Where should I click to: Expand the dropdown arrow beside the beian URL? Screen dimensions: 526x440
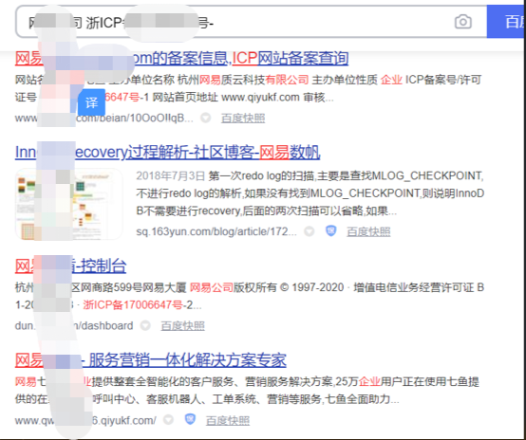(x=206, y=118)
